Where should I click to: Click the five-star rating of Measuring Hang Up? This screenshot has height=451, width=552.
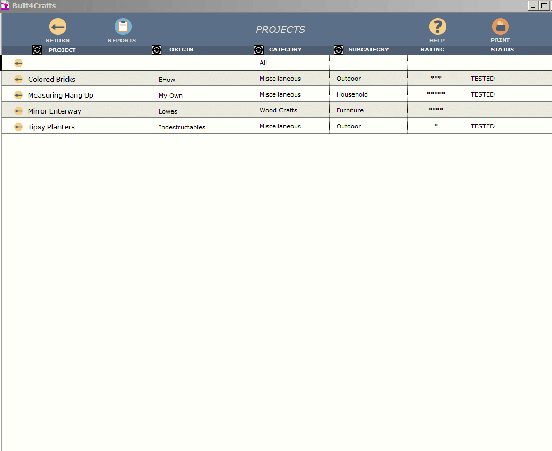point(436,94)
